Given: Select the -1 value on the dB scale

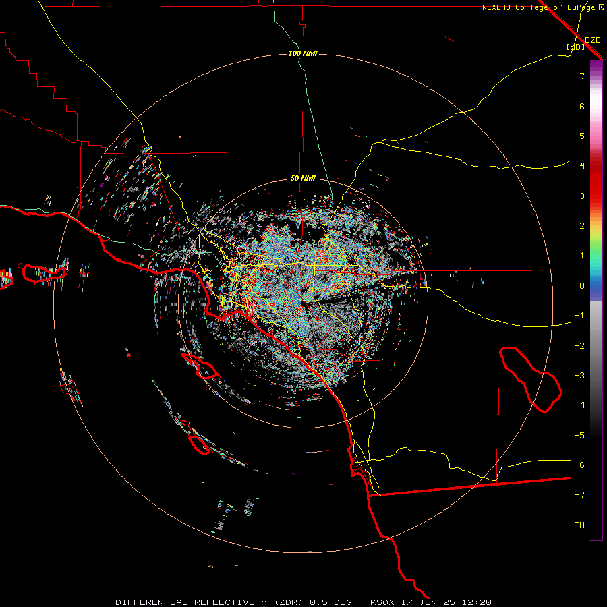Looking at the screenshot, I should tap(579, 316).
